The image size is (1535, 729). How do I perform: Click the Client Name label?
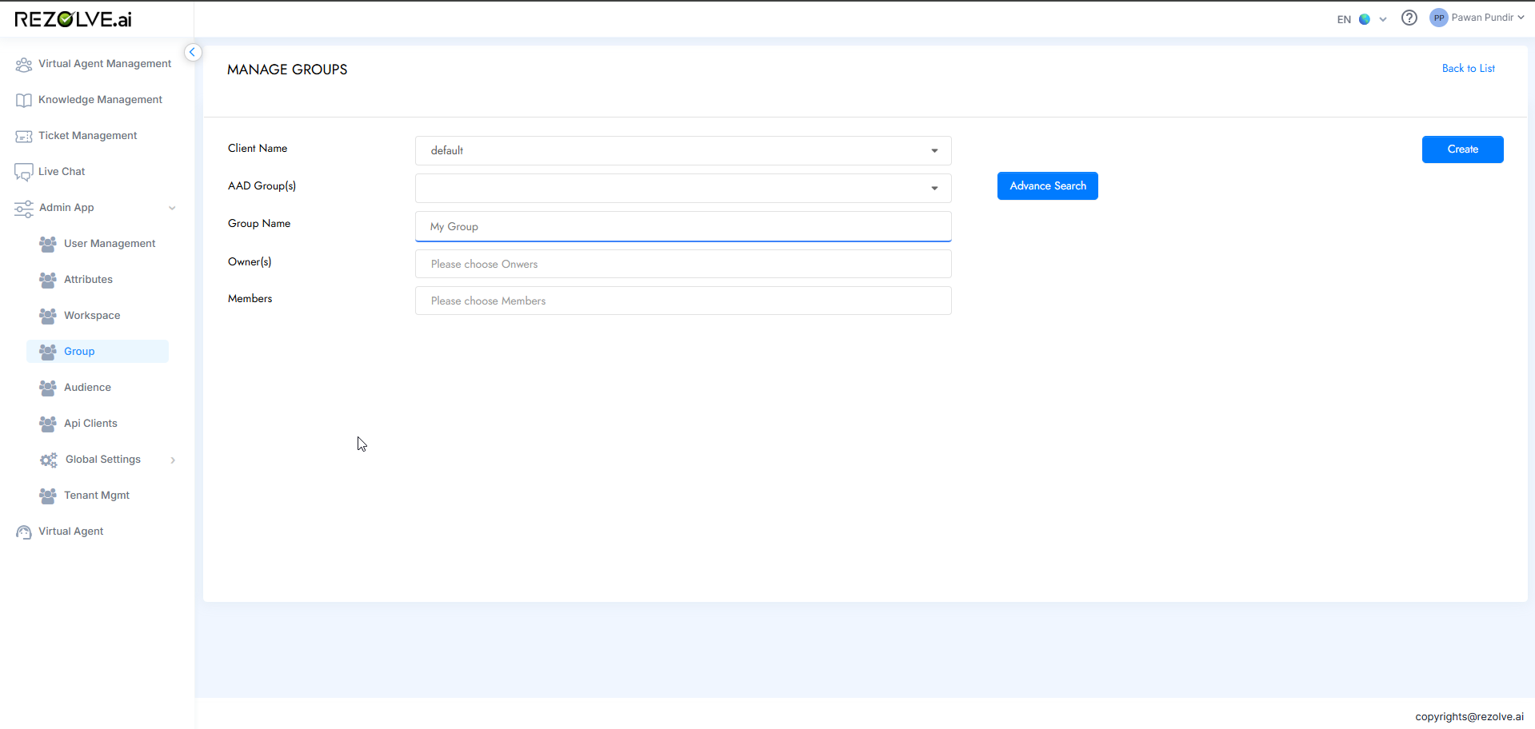click(x=258, y=149)
